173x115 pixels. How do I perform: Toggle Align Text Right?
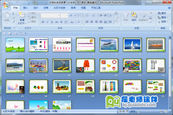coord(96,22)
